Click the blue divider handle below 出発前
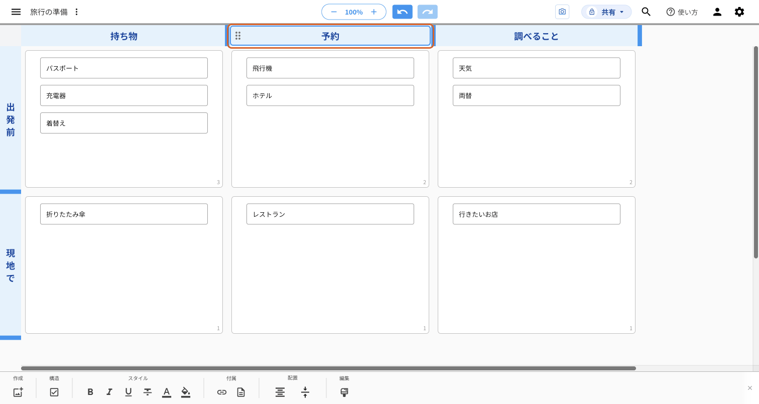Viewport: 759px width, 404px height. pos(11,192)
